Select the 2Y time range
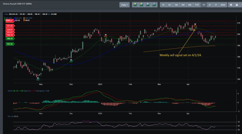The height and width of the screenshot is (134, 242). coord(210,5)
